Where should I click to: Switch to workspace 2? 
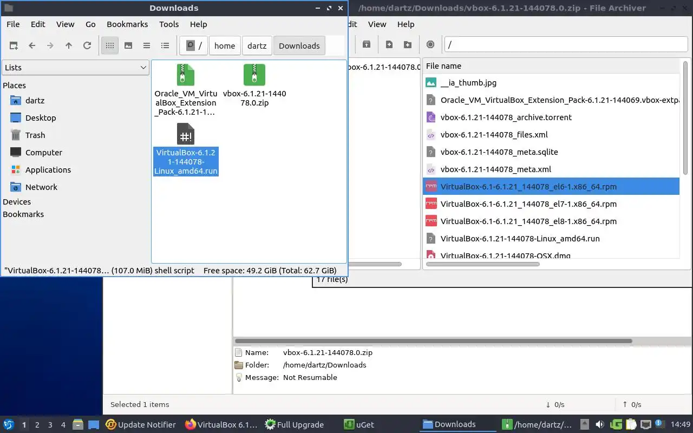(x=37, y=425)
